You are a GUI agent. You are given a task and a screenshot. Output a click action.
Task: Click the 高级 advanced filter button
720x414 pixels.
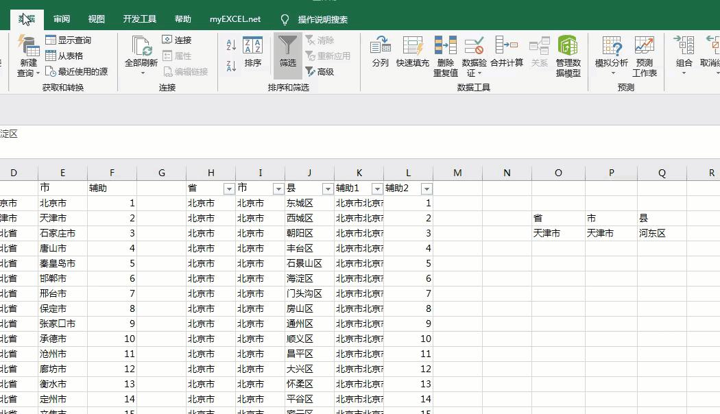click(325, 71)
